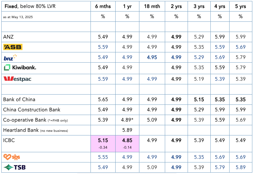The width and height of the screenshot is (254, 174).
Task: Click Westpac's 5.19 three-year rate
Action: [x=199, y=79]
